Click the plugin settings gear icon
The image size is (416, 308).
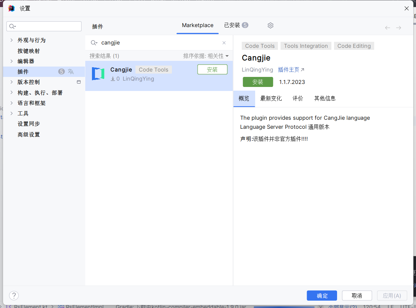271,25
